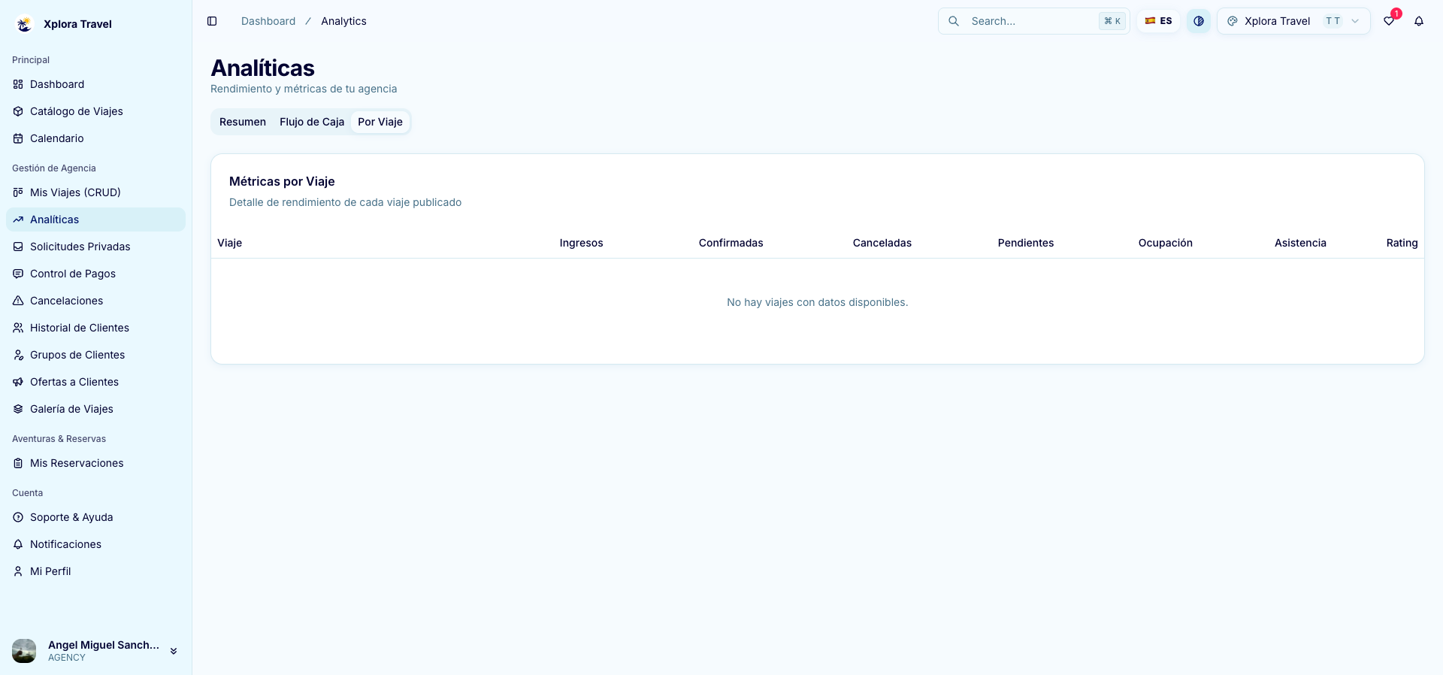Click the Dashboard grid icon in sidebar
Image resolution: width=1443 pixels, height=675 pixels.
18,84
